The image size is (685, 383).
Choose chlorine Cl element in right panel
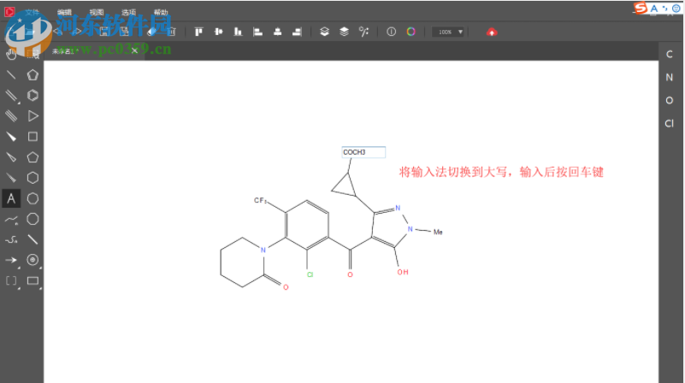(670, 124)
